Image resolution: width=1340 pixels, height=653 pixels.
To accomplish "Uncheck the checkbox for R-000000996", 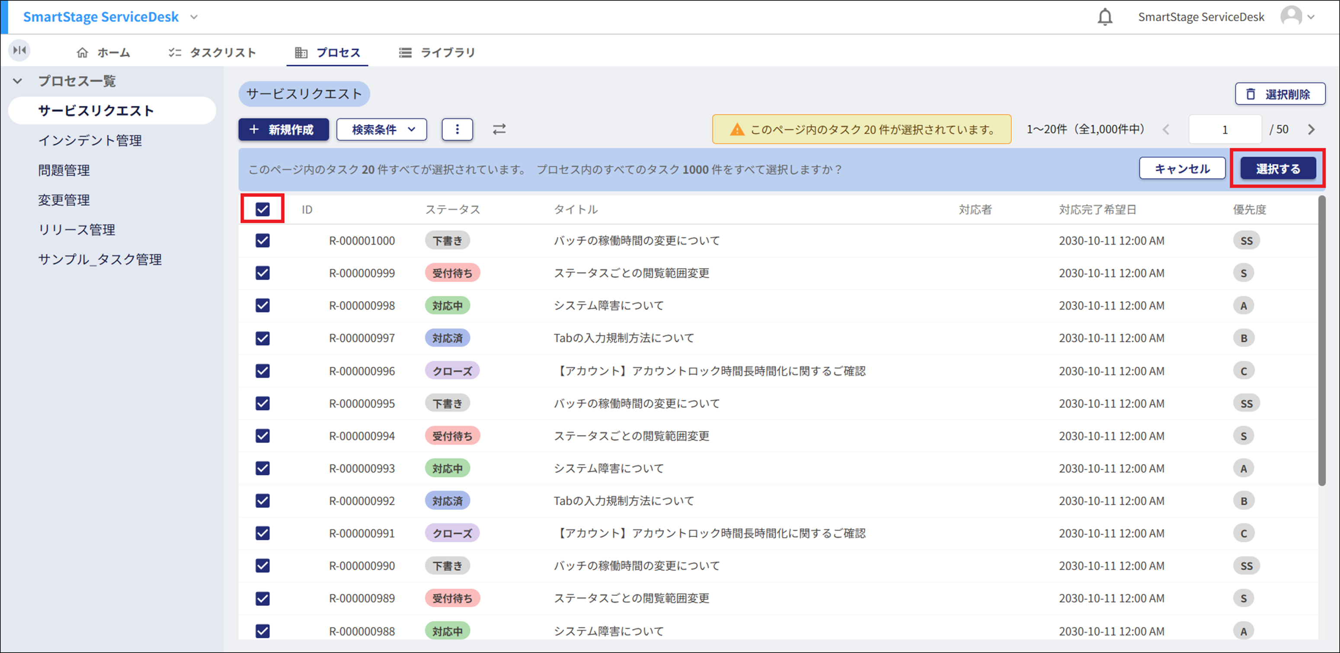I will pyautogui.click(x=263, y=371).
